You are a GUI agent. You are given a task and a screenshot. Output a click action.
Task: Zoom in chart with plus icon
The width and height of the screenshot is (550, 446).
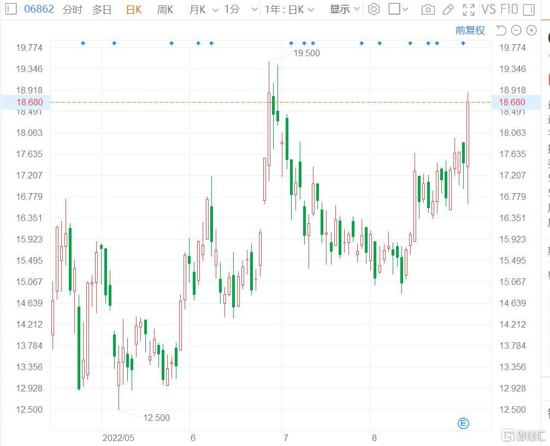point(531,31)
